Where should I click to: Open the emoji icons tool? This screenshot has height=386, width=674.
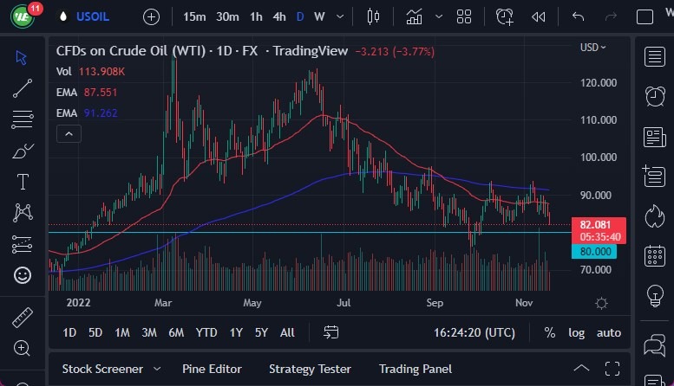click(x=23, y=275)
